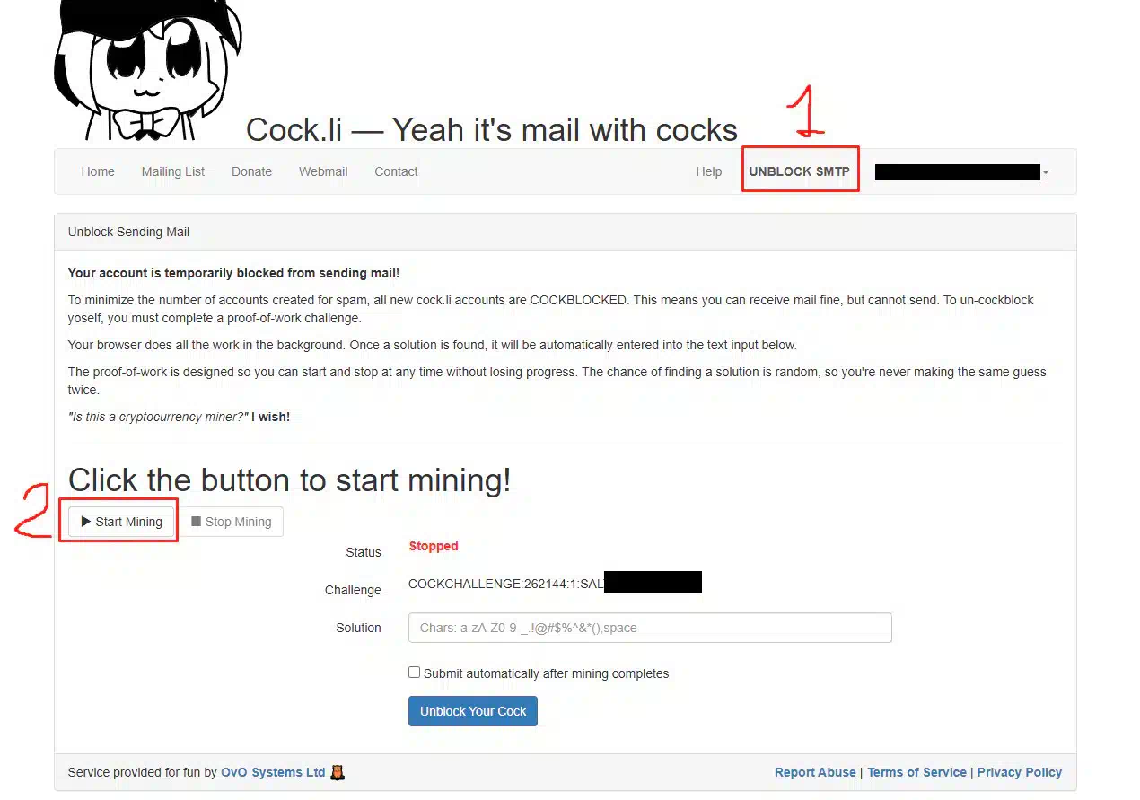1140x800 pixels.
Task: Follow the OvO Systems Ltd link
Action: point(273,772)
